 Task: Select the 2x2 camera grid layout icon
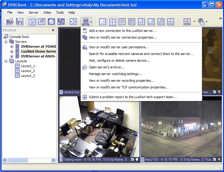pos(112,22)
